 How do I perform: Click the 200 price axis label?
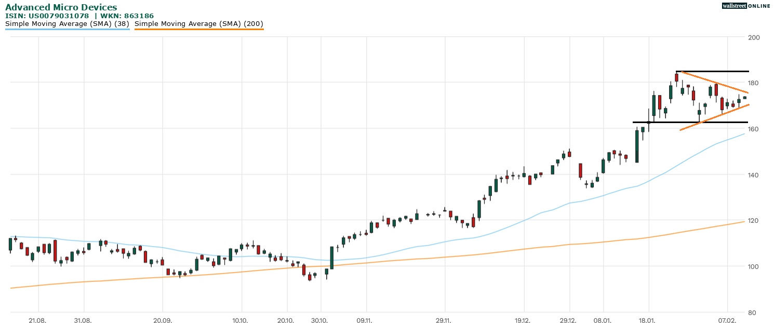(754, 37)
